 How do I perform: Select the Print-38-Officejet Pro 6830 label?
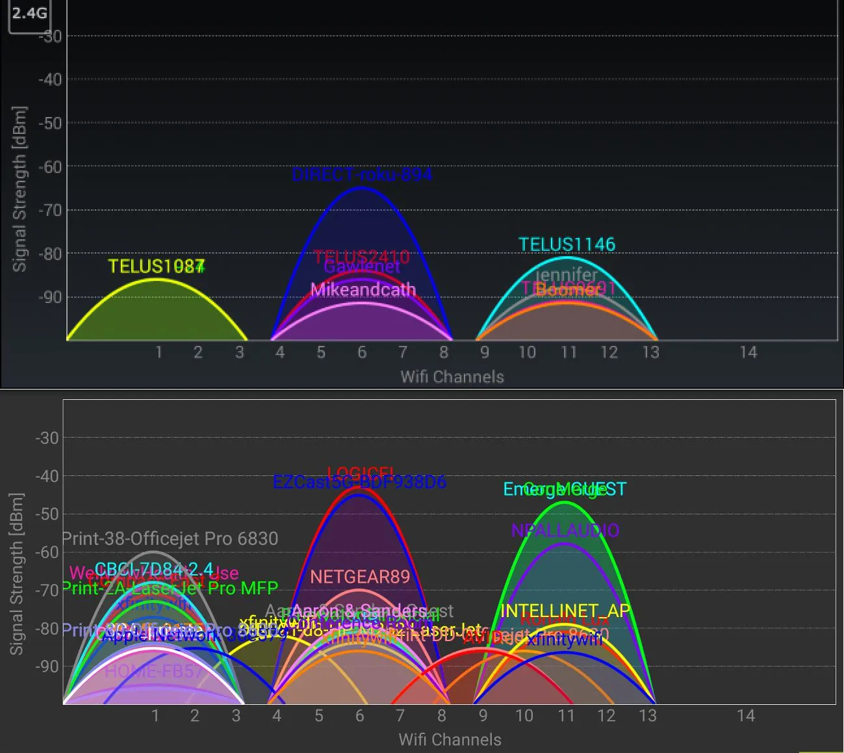coord(170,539)
